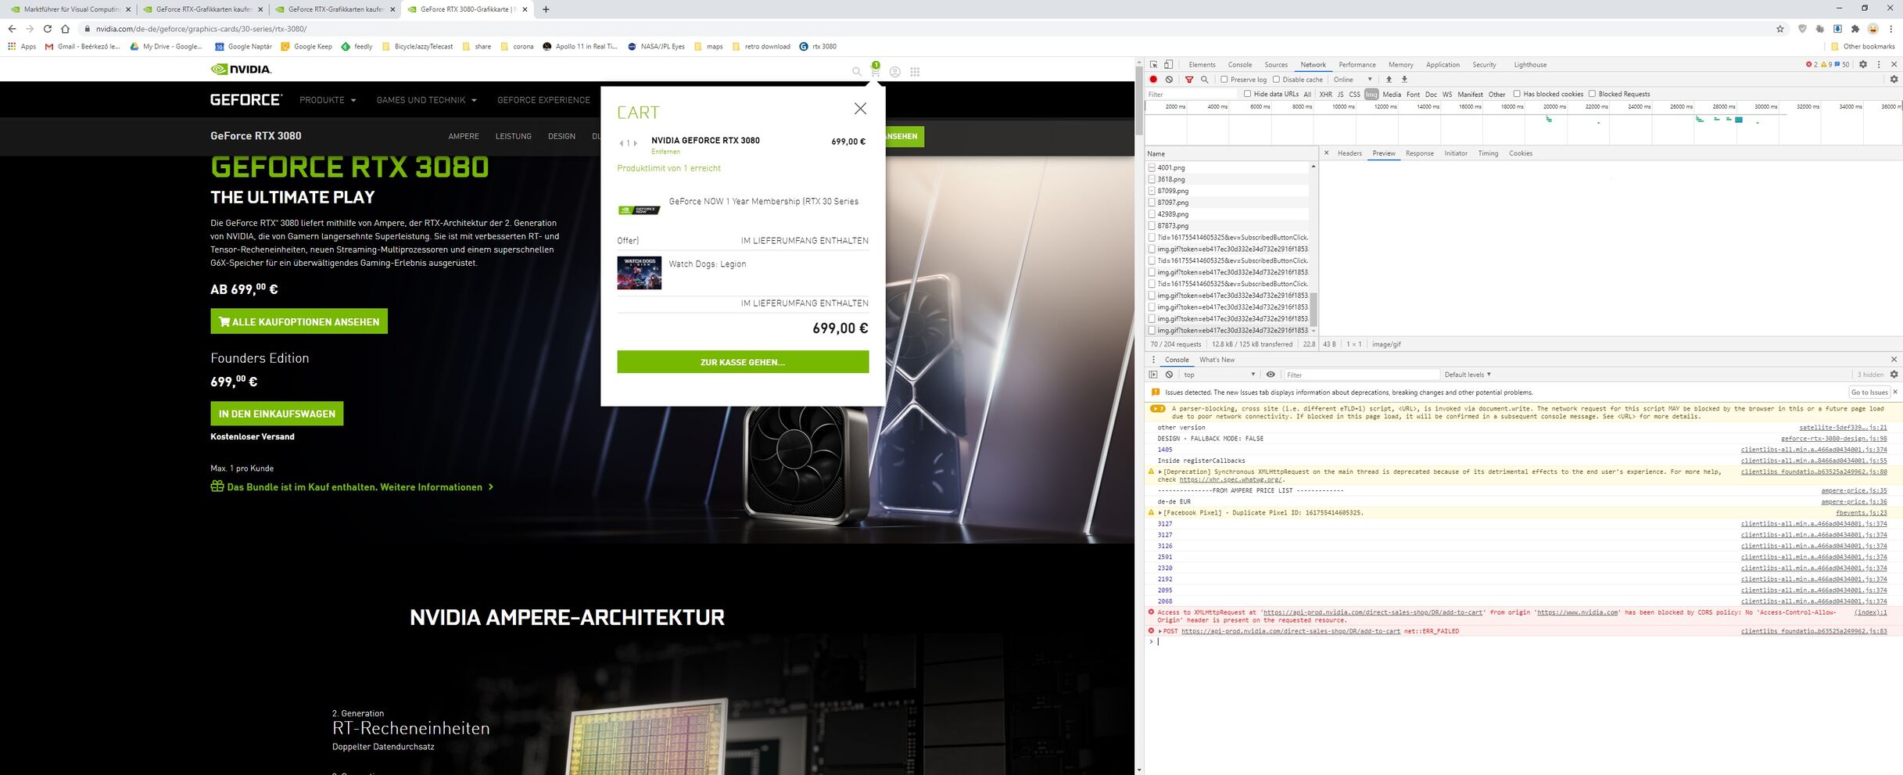1903x775 pixels.
Task: Click the Import HAR upload arrow icon
Action: pyautogui.click(x=1389, y=80)
